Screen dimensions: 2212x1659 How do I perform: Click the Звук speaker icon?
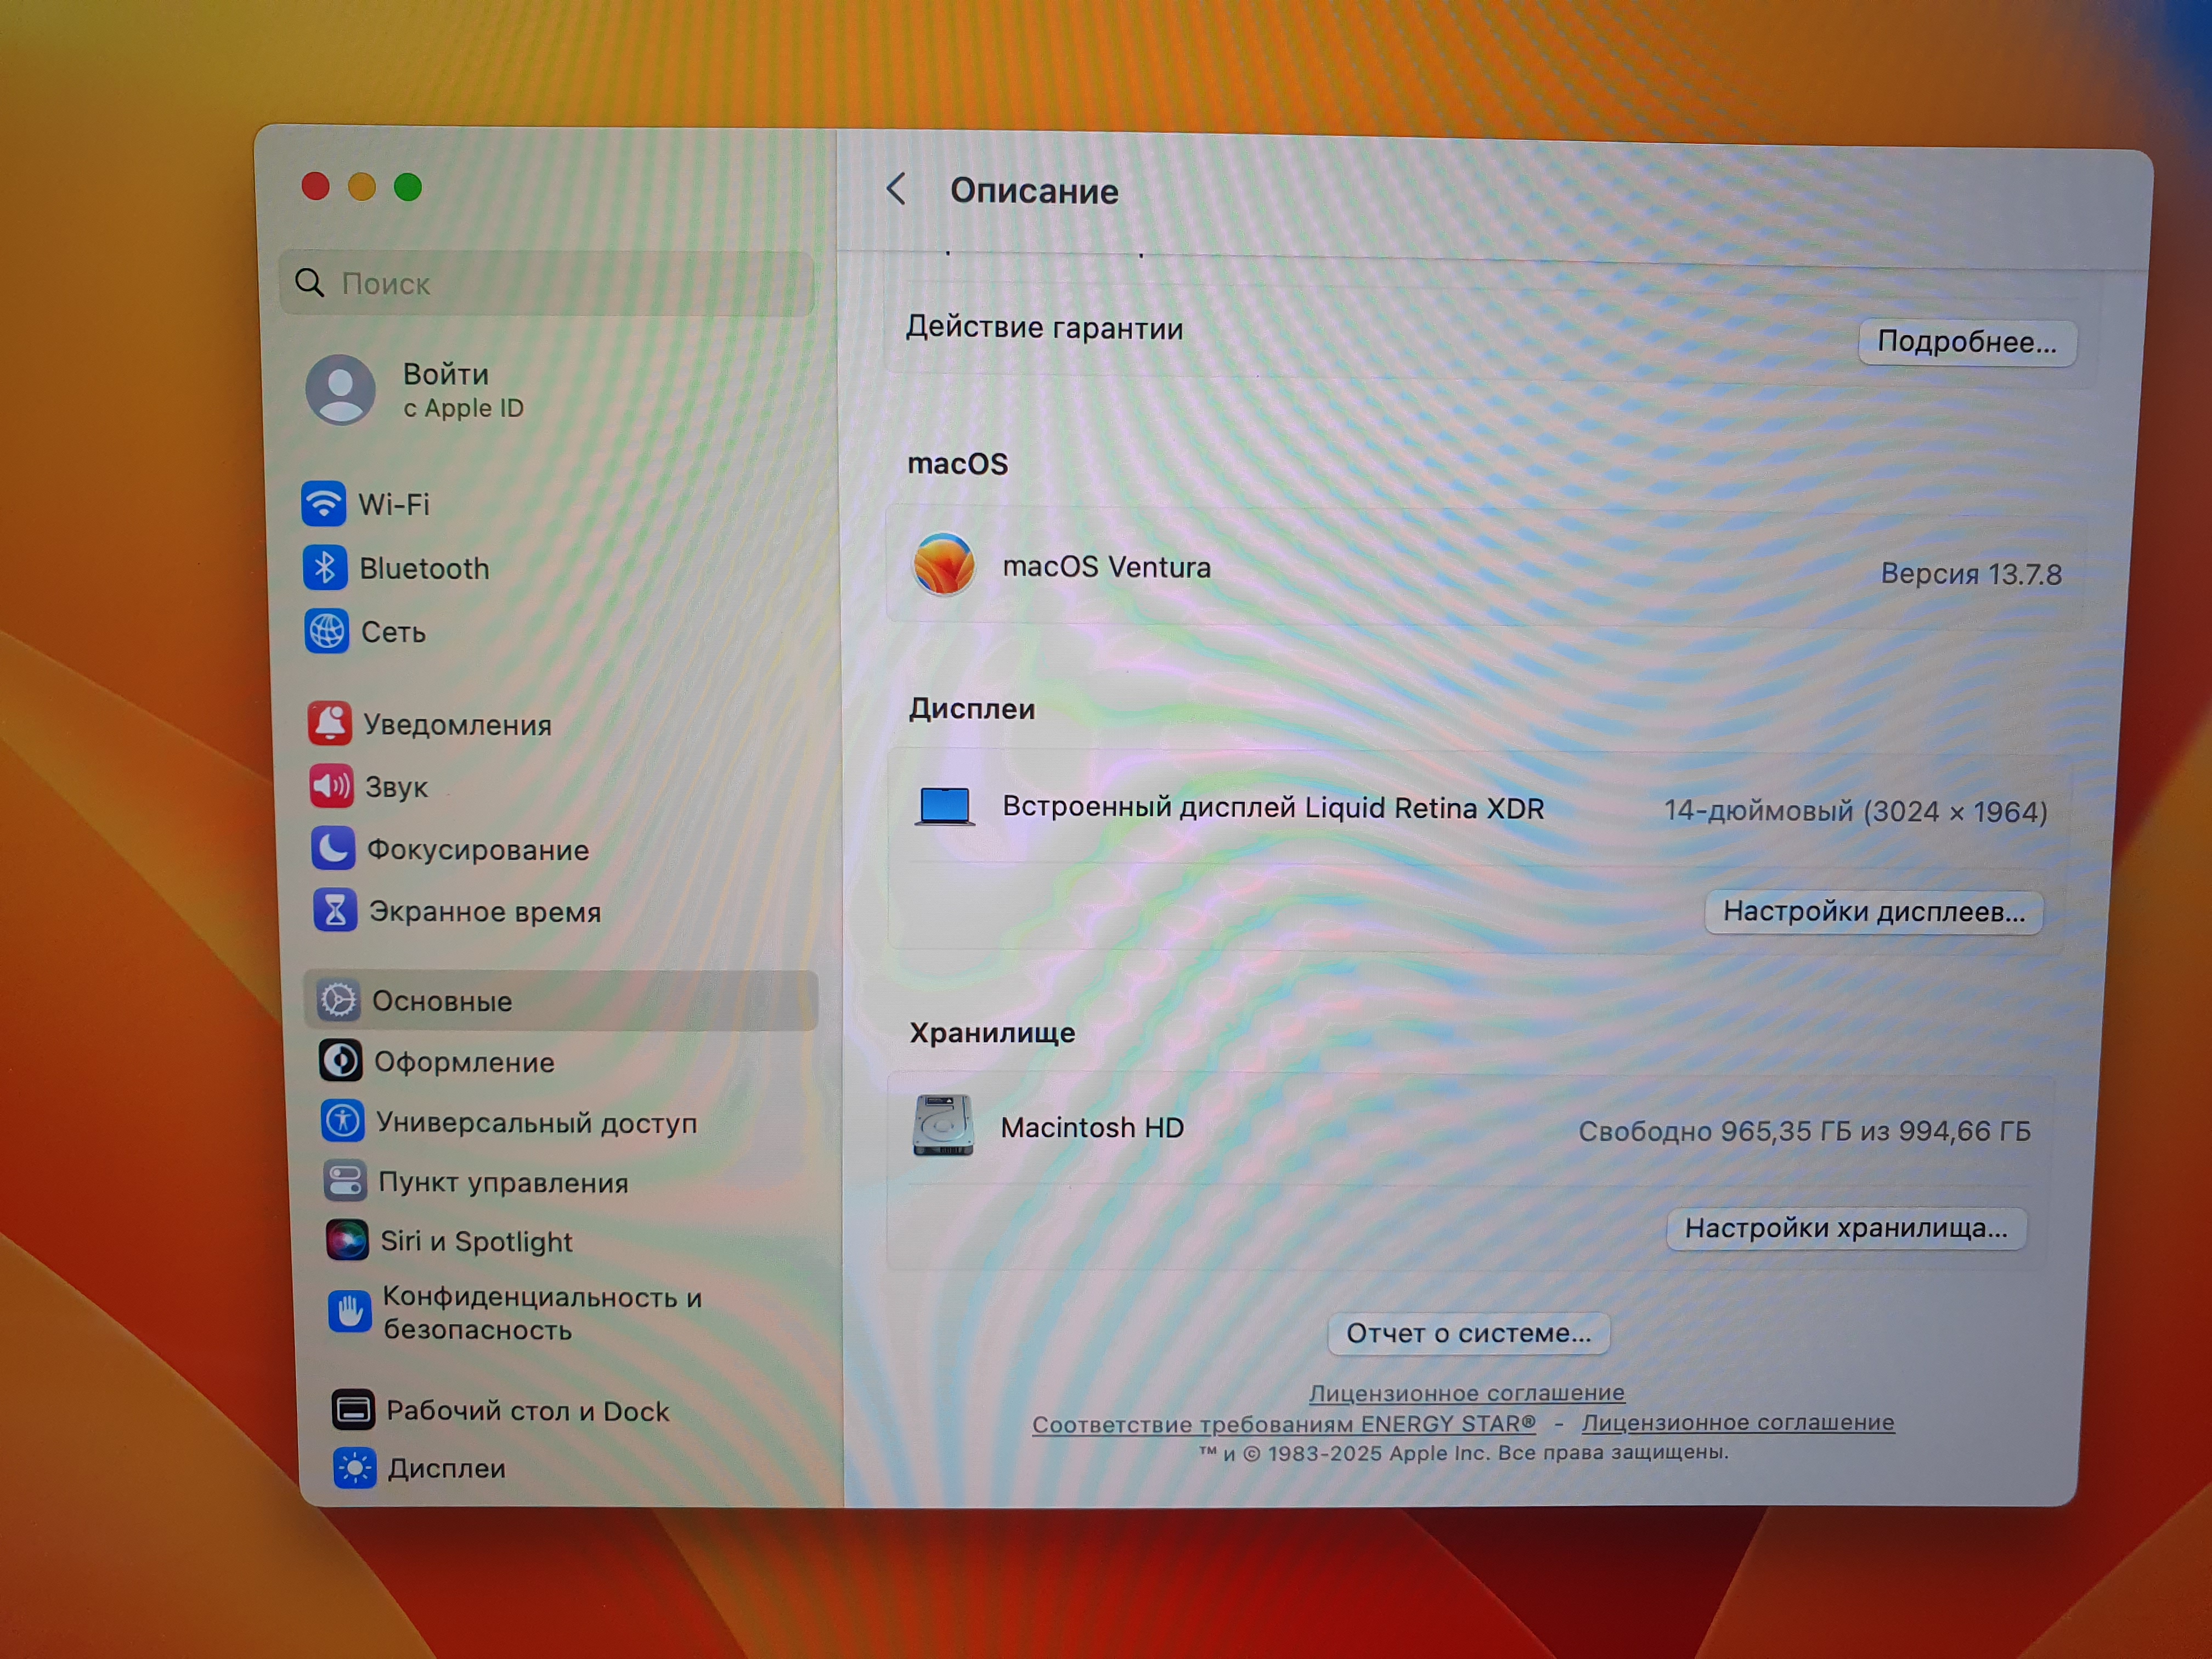tap(331, 786)
